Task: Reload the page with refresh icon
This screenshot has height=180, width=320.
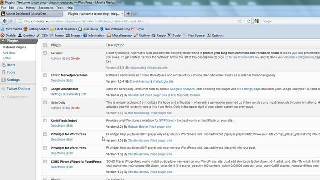Action: 249,21
